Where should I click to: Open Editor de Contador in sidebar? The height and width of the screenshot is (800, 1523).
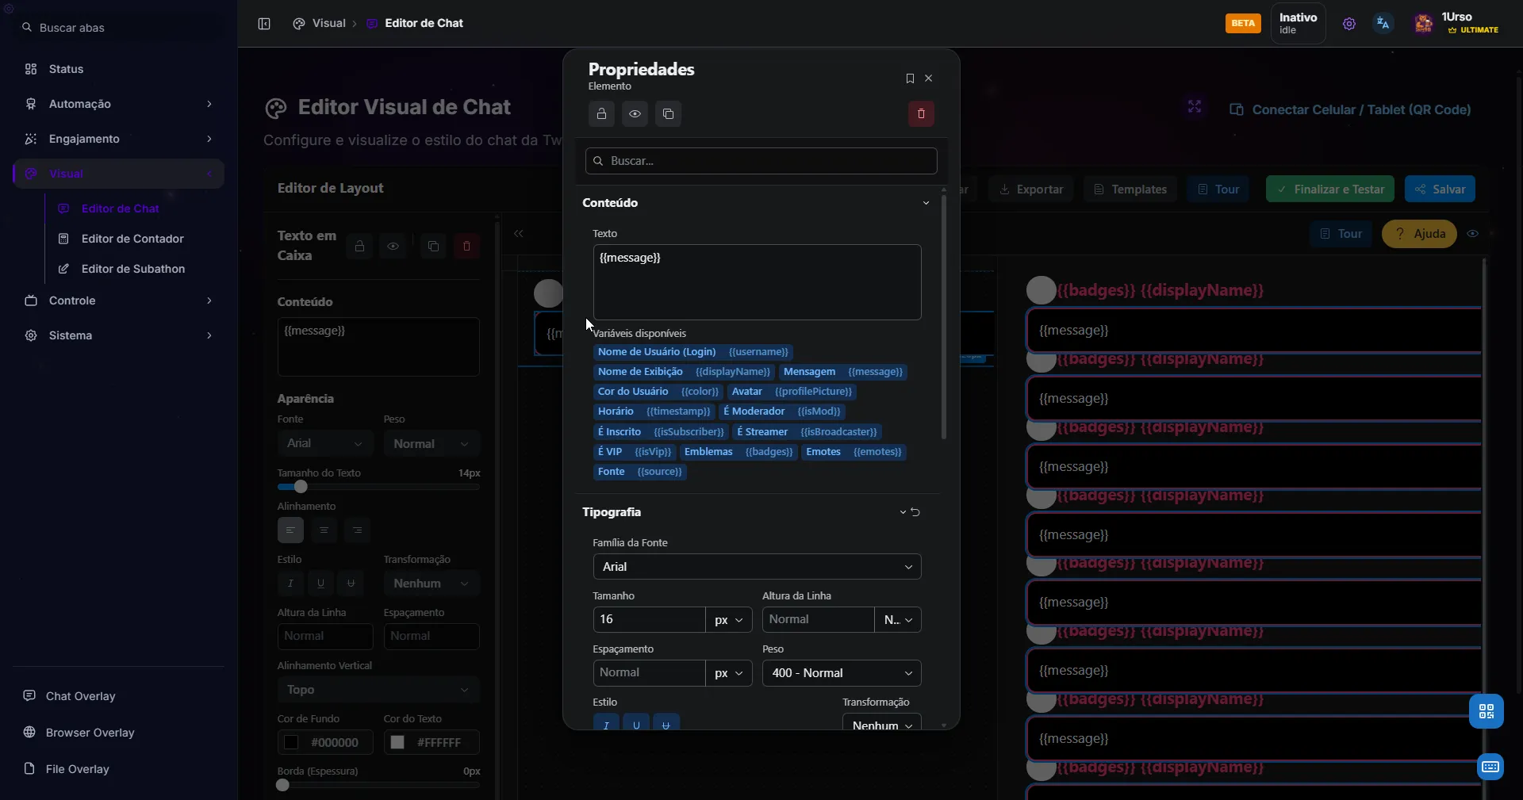pyautogui.click(x=132, y=239)
